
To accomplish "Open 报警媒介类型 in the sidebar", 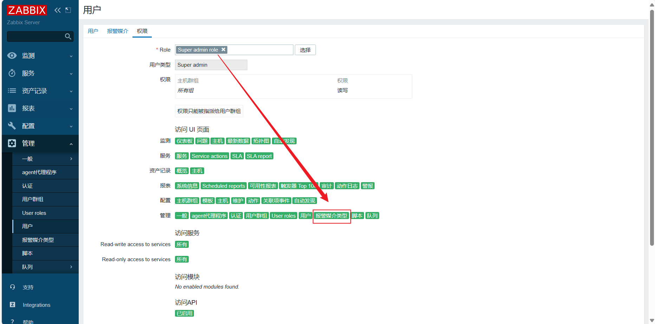I will click(x=45, y=240).
